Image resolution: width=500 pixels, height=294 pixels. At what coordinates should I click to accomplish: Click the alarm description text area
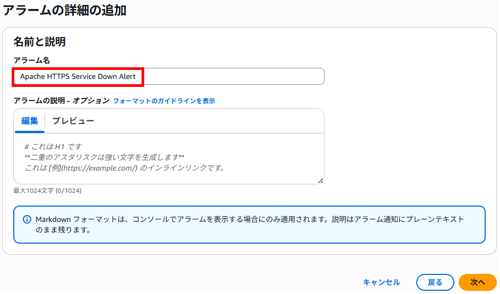[169, 158]
